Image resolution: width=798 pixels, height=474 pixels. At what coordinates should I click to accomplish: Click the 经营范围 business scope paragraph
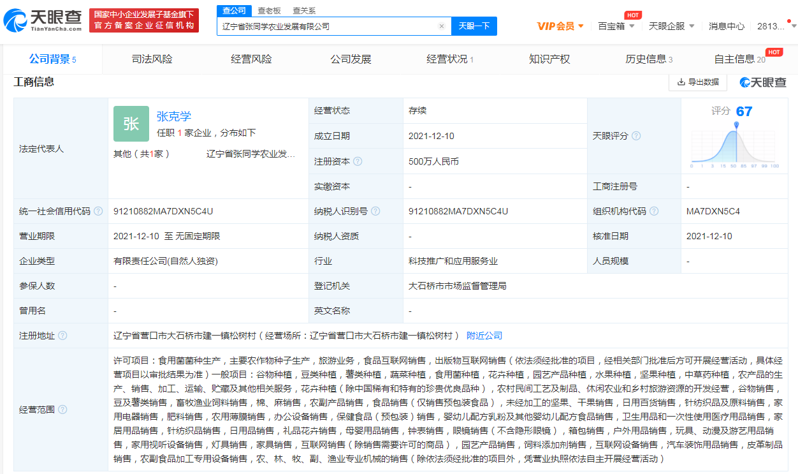[448, 410]
